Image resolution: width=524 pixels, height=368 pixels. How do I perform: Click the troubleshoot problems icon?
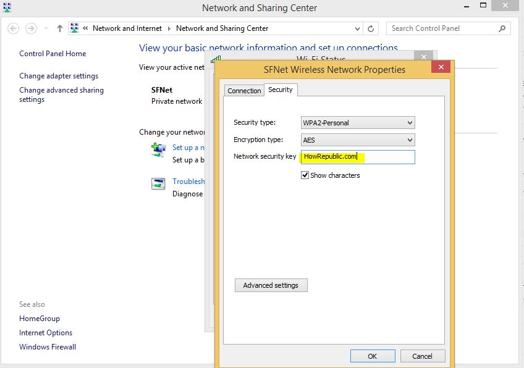[159, 183]
